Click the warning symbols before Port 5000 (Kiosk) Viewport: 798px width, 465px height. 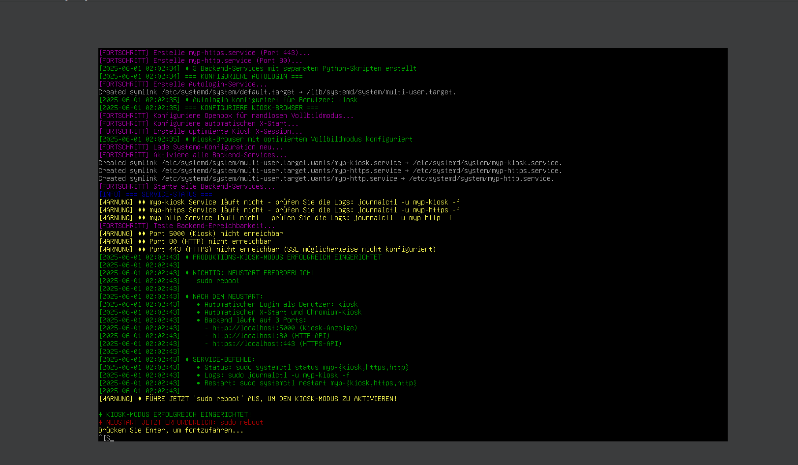pos(142,233)
